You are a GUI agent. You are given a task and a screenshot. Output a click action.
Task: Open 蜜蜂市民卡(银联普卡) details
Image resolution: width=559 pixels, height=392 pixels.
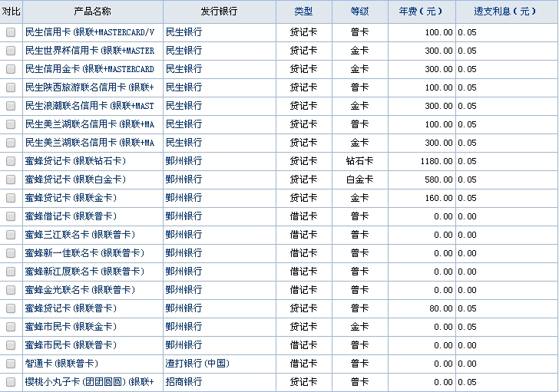(x=71, y=345)
